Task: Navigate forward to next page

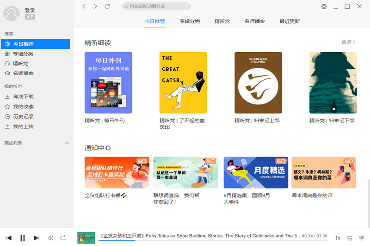Action: pos(96,6)
